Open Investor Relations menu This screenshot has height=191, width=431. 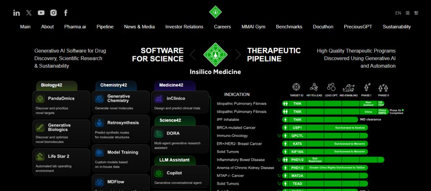(x=184, y=27)
